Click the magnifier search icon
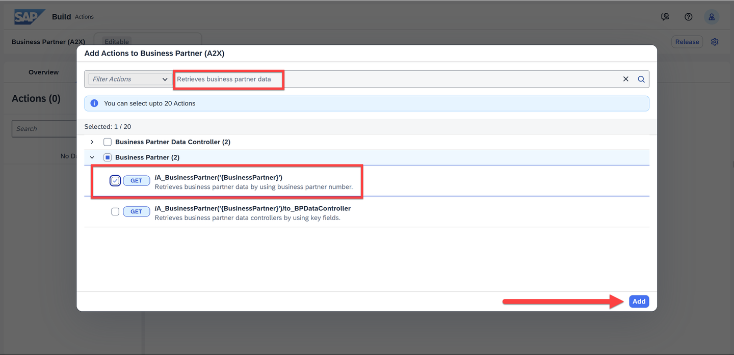The width and height of the screenshot is (734, 355). pyautogui.click(x=641, y=79)
